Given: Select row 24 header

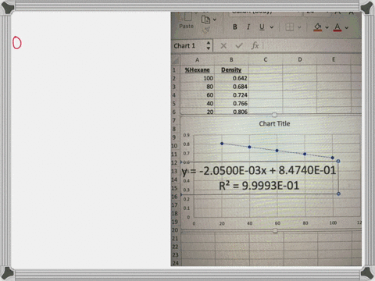Looking at the screenshot, I should click(x=175, y=263).
